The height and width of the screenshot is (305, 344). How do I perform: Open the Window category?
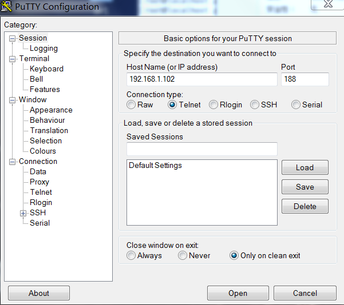pyautogui.click(x=33, y=99)
